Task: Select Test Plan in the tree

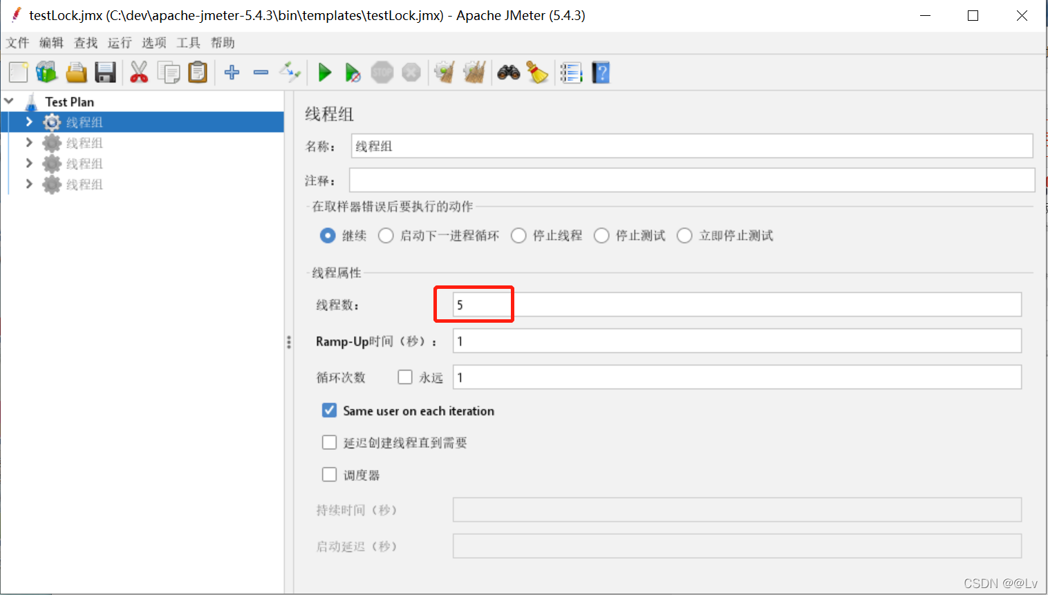Action: 69,102
